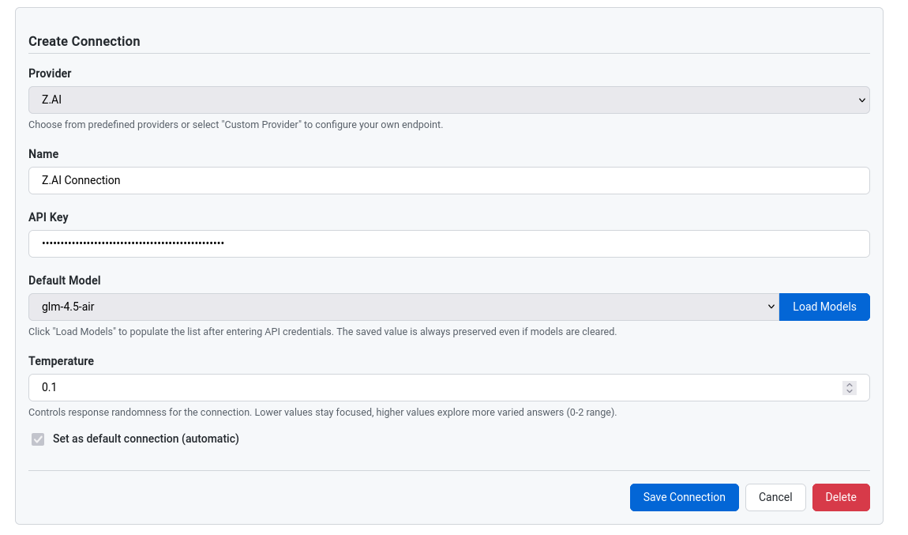The height and width of the screenshot is (535, 908).
Task: Click the Create Connection heading
Action: click(84, 41)
